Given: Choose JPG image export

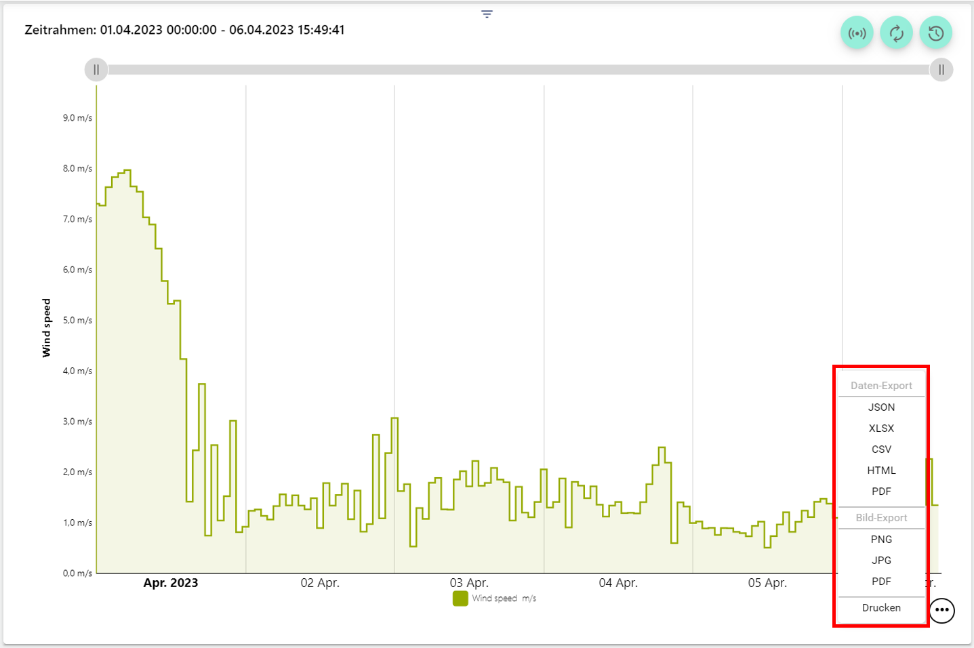Looking at the screenshot, I should tap(881, 561).
